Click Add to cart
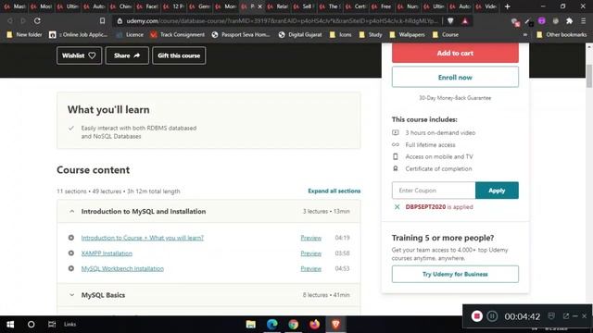 (x=455, y=54)
